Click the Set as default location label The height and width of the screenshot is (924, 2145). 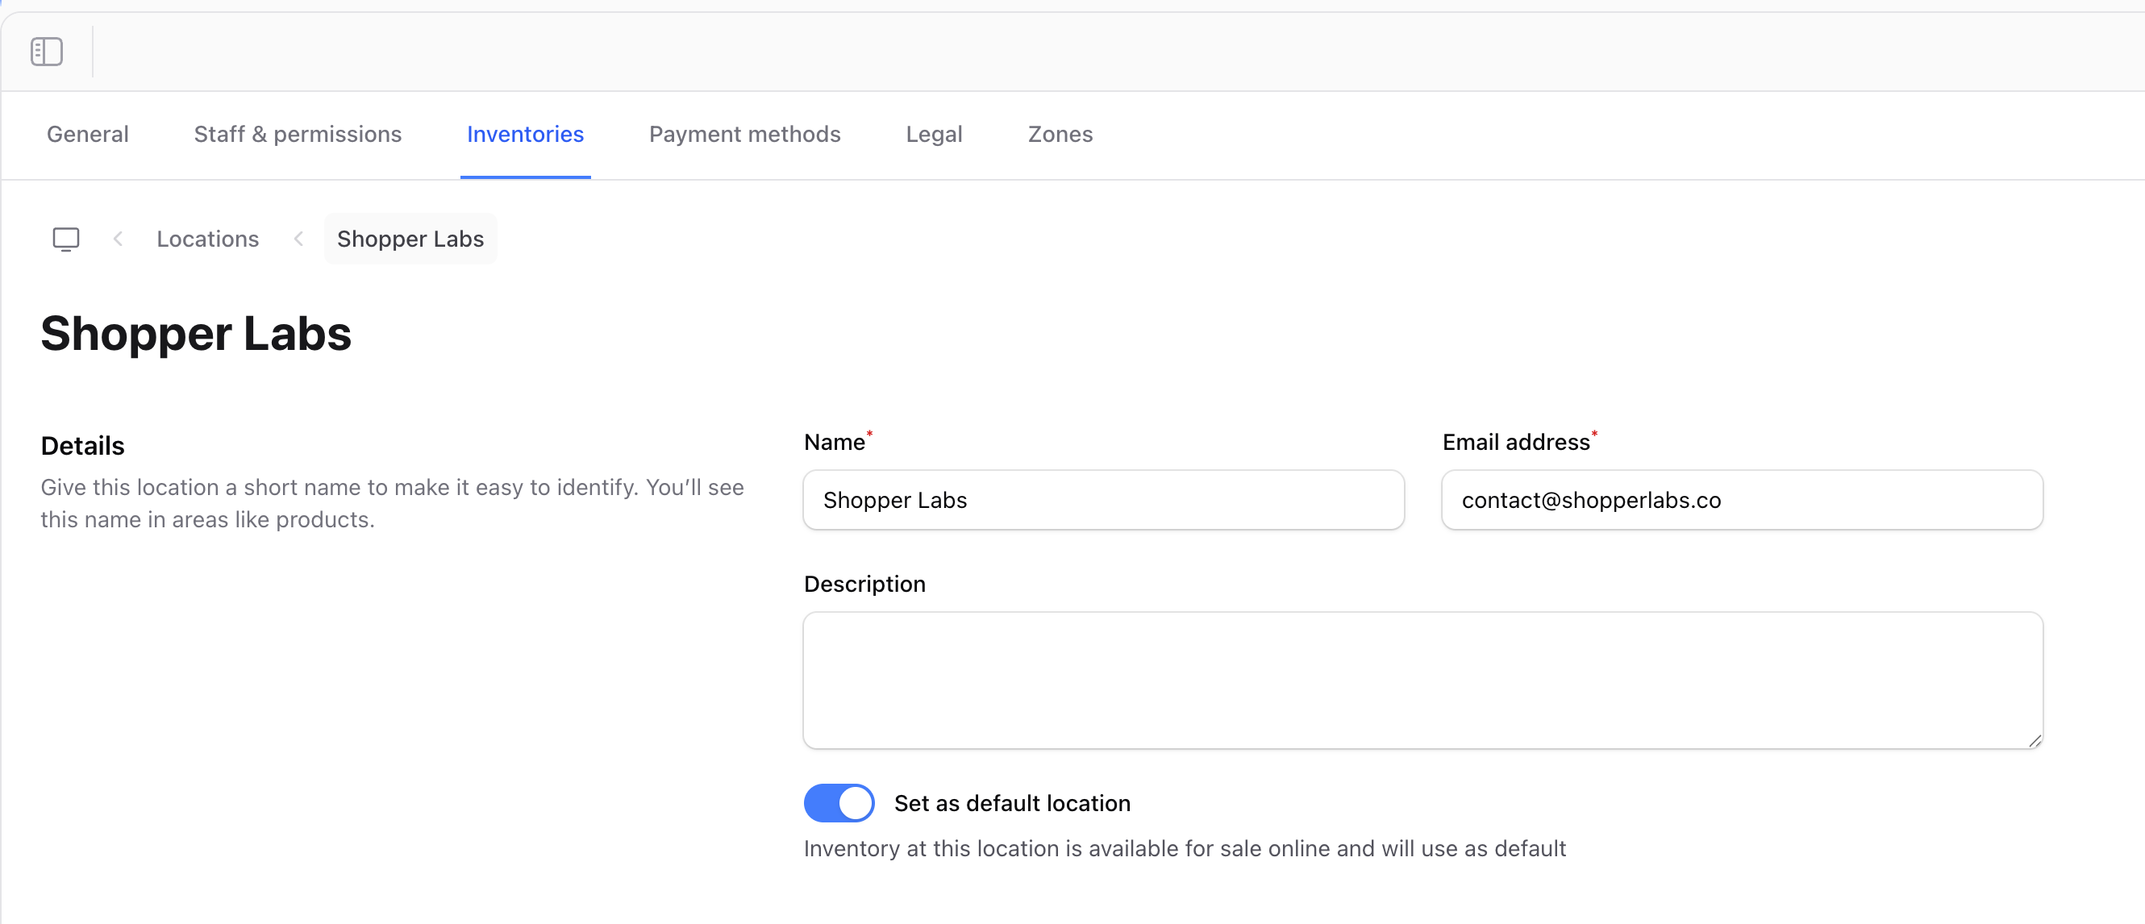pos(1012,802)
